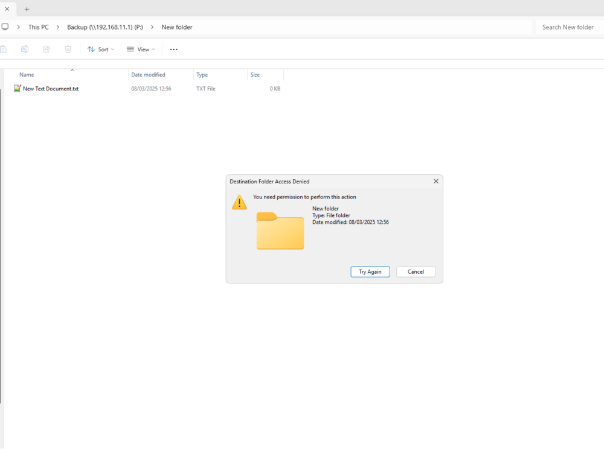Click the Rename toolbar icon
Image resolution: width=604 pixels, height=453 pixels.
click(25, 49)
